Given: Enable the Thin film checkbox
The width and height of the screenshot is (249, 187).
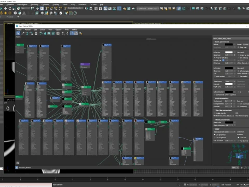Looking at the screenshot, I should click(x=215, y=113).
